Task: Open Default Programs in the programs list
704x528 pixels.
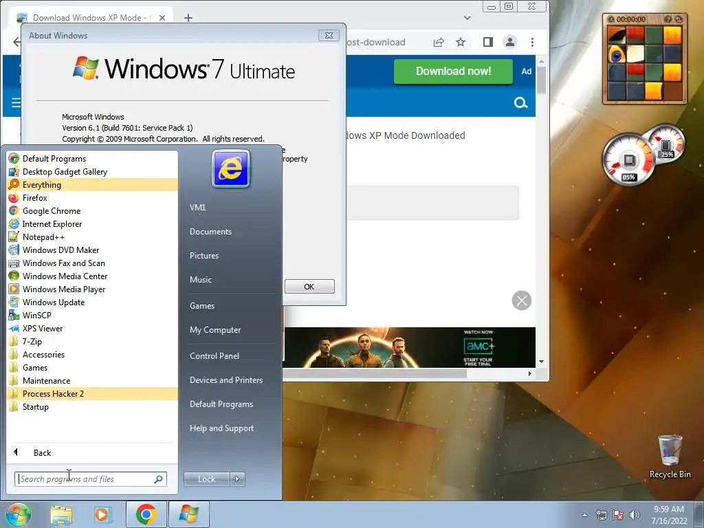Action: pos(93,159)
